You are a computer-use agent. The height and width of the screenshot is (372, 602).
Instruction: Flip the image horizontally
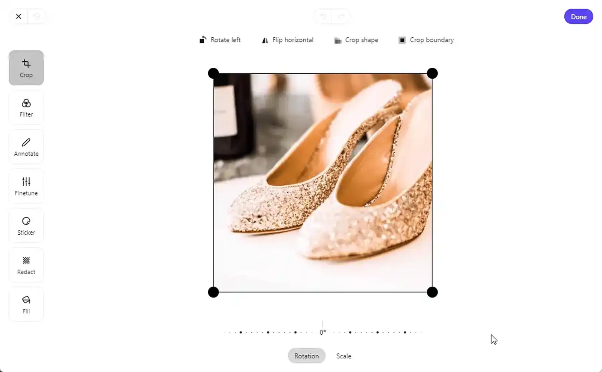(287, 40)
